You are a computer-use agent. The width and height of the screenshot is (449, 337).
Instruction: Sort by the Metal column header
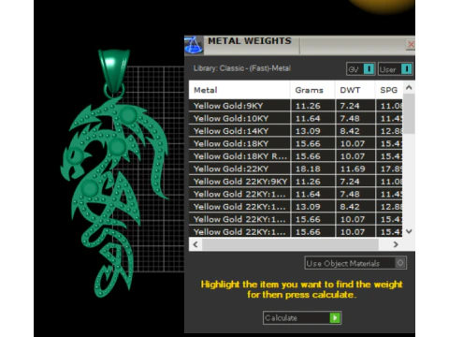point(239,90)
